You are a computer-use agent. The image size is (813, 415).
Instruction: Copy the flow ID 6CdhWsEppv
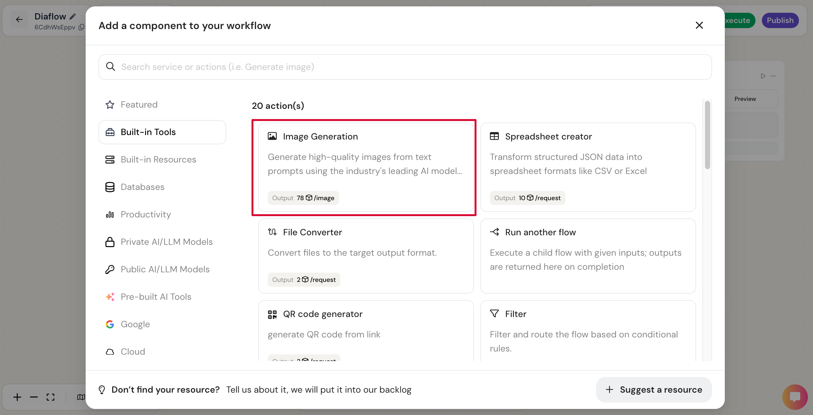[x=81, y=27]
